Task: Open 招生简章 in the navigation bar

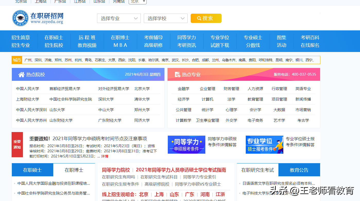Action: tap(21, 38)
